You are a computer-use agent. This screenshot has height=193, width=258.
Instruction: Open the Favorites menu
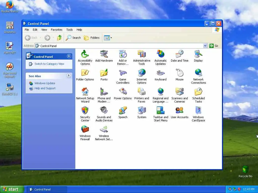[x=57, y=30]
